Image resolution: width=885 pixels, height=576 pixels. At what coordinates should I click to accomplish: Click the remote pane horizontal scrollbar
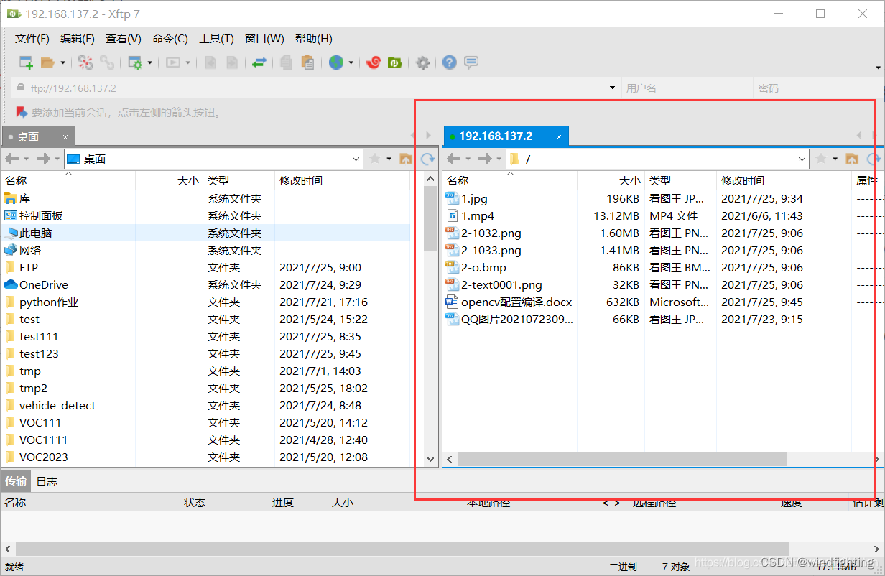pos(621,459)
